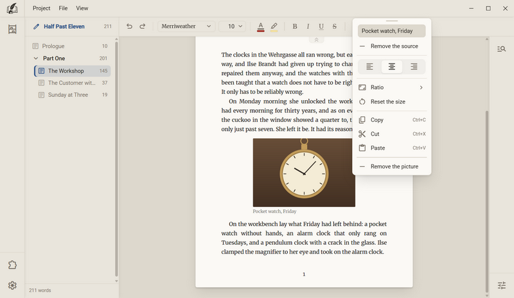This screenshot has width=514, height=298.
Task: Click the pencil icon beside Half Past Eleven
Action: point(36,26)
